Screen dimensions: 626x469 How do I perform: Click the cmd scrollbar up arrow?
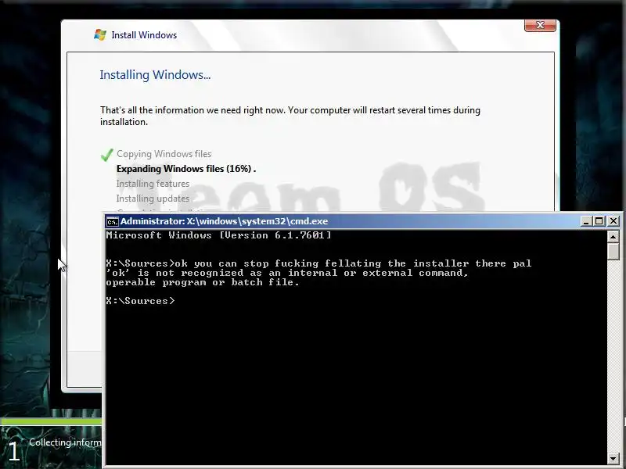[x=613, y=237]
